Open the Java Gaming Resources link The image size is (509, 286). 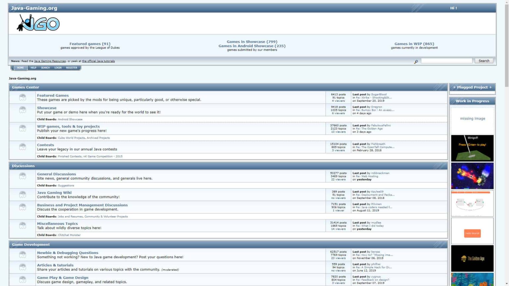50,61
